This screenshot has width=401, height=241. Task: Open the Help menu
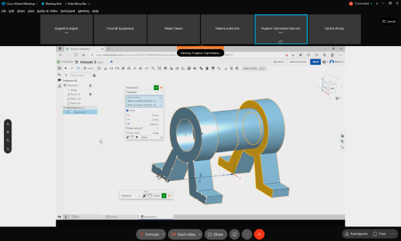pyautogui.click(x=96, y=11)
